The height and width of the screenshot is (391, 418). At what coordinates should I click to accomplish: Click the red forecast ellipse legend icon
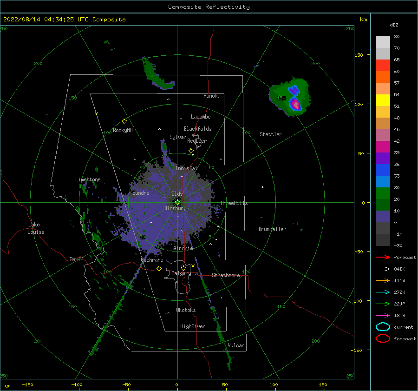pos(383,338)
